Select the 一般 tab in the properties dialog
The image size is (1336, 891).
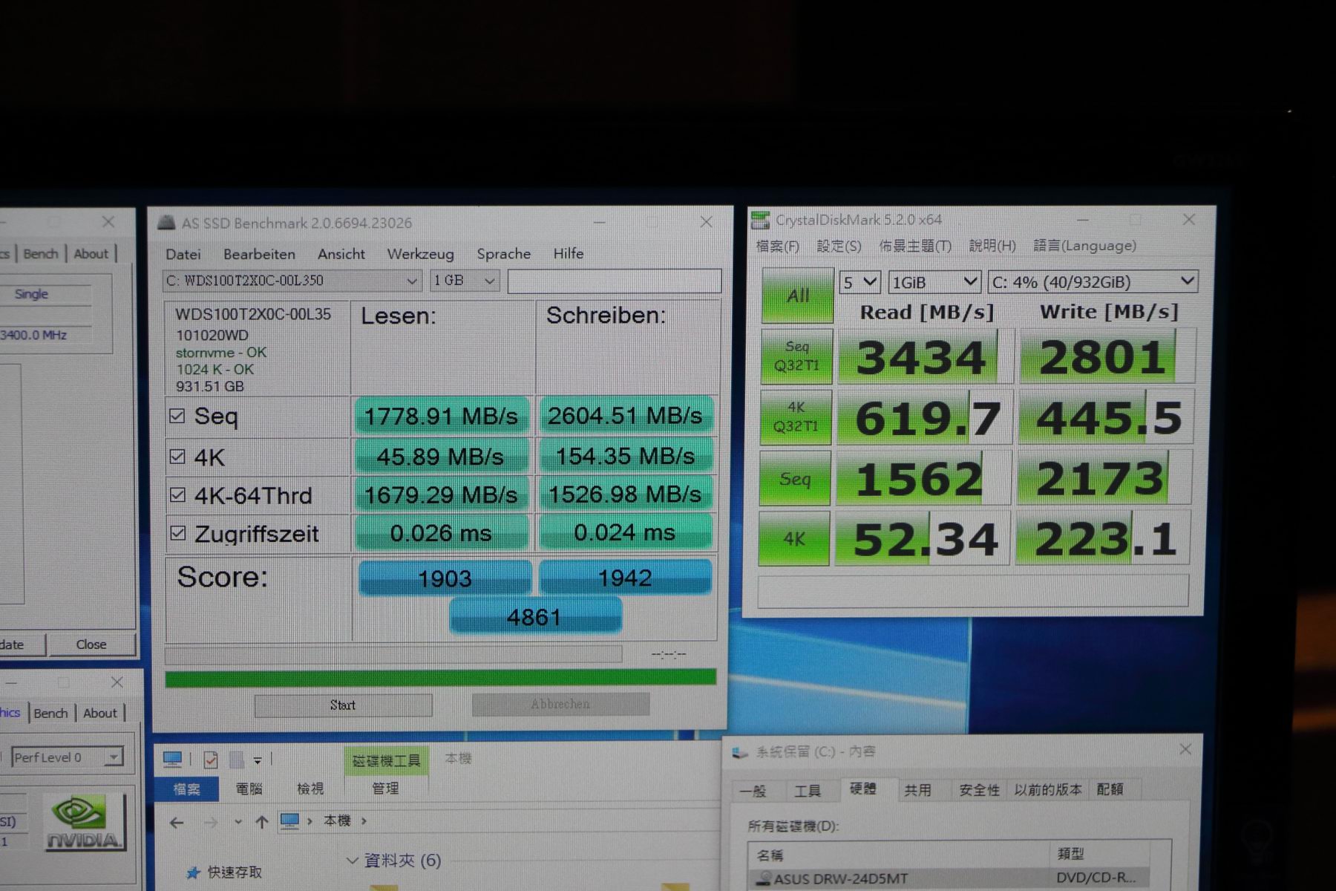[x=753, y=791]
